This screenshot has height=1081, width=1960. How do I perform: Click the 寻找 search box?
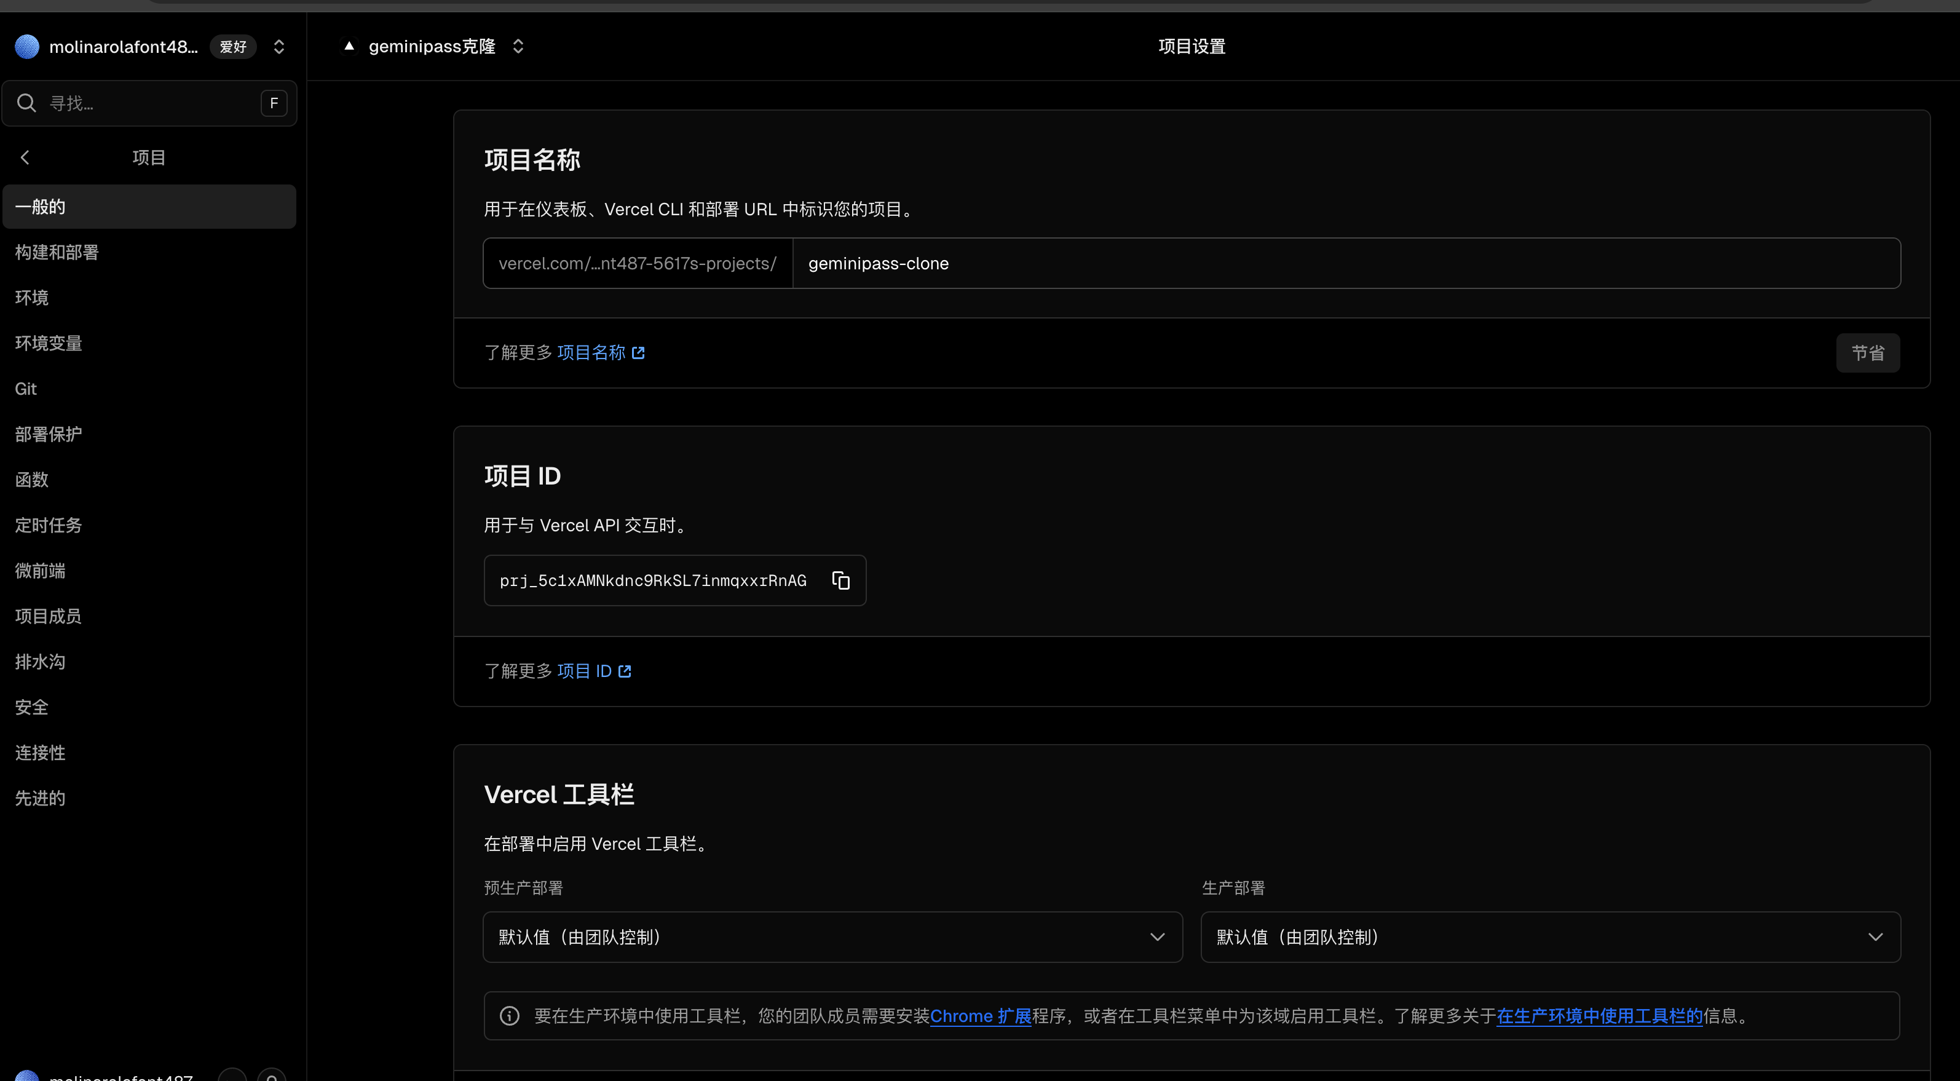tap(148, 103)
